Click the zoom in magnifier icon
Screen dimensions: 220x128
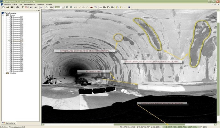click(x=67, y=7)
